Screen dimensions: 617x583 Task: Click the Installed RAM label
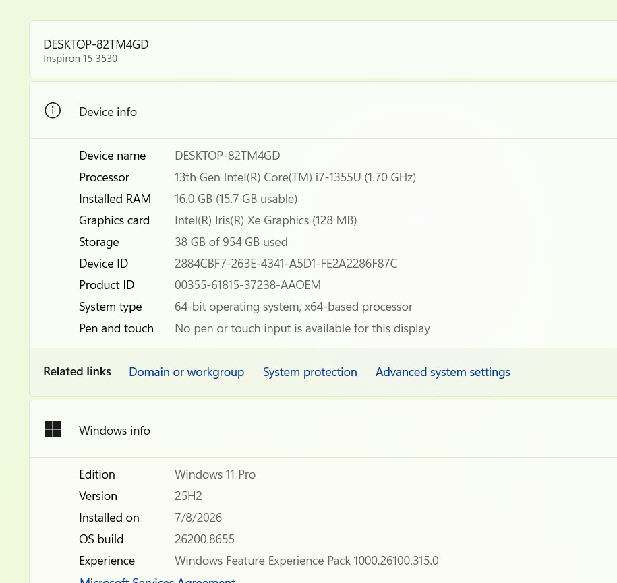[115, 199]
